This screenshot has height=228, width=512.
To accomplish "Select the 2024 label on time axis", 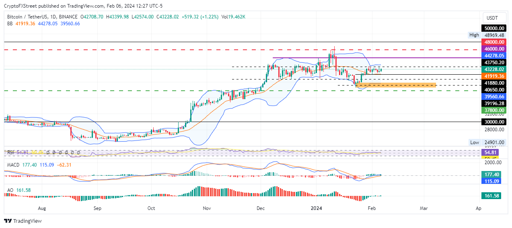I will [x=317, y=208].
